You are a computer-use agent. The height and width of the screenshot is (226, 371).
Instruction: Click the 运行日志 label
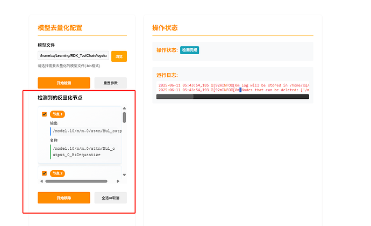(167, 75)
